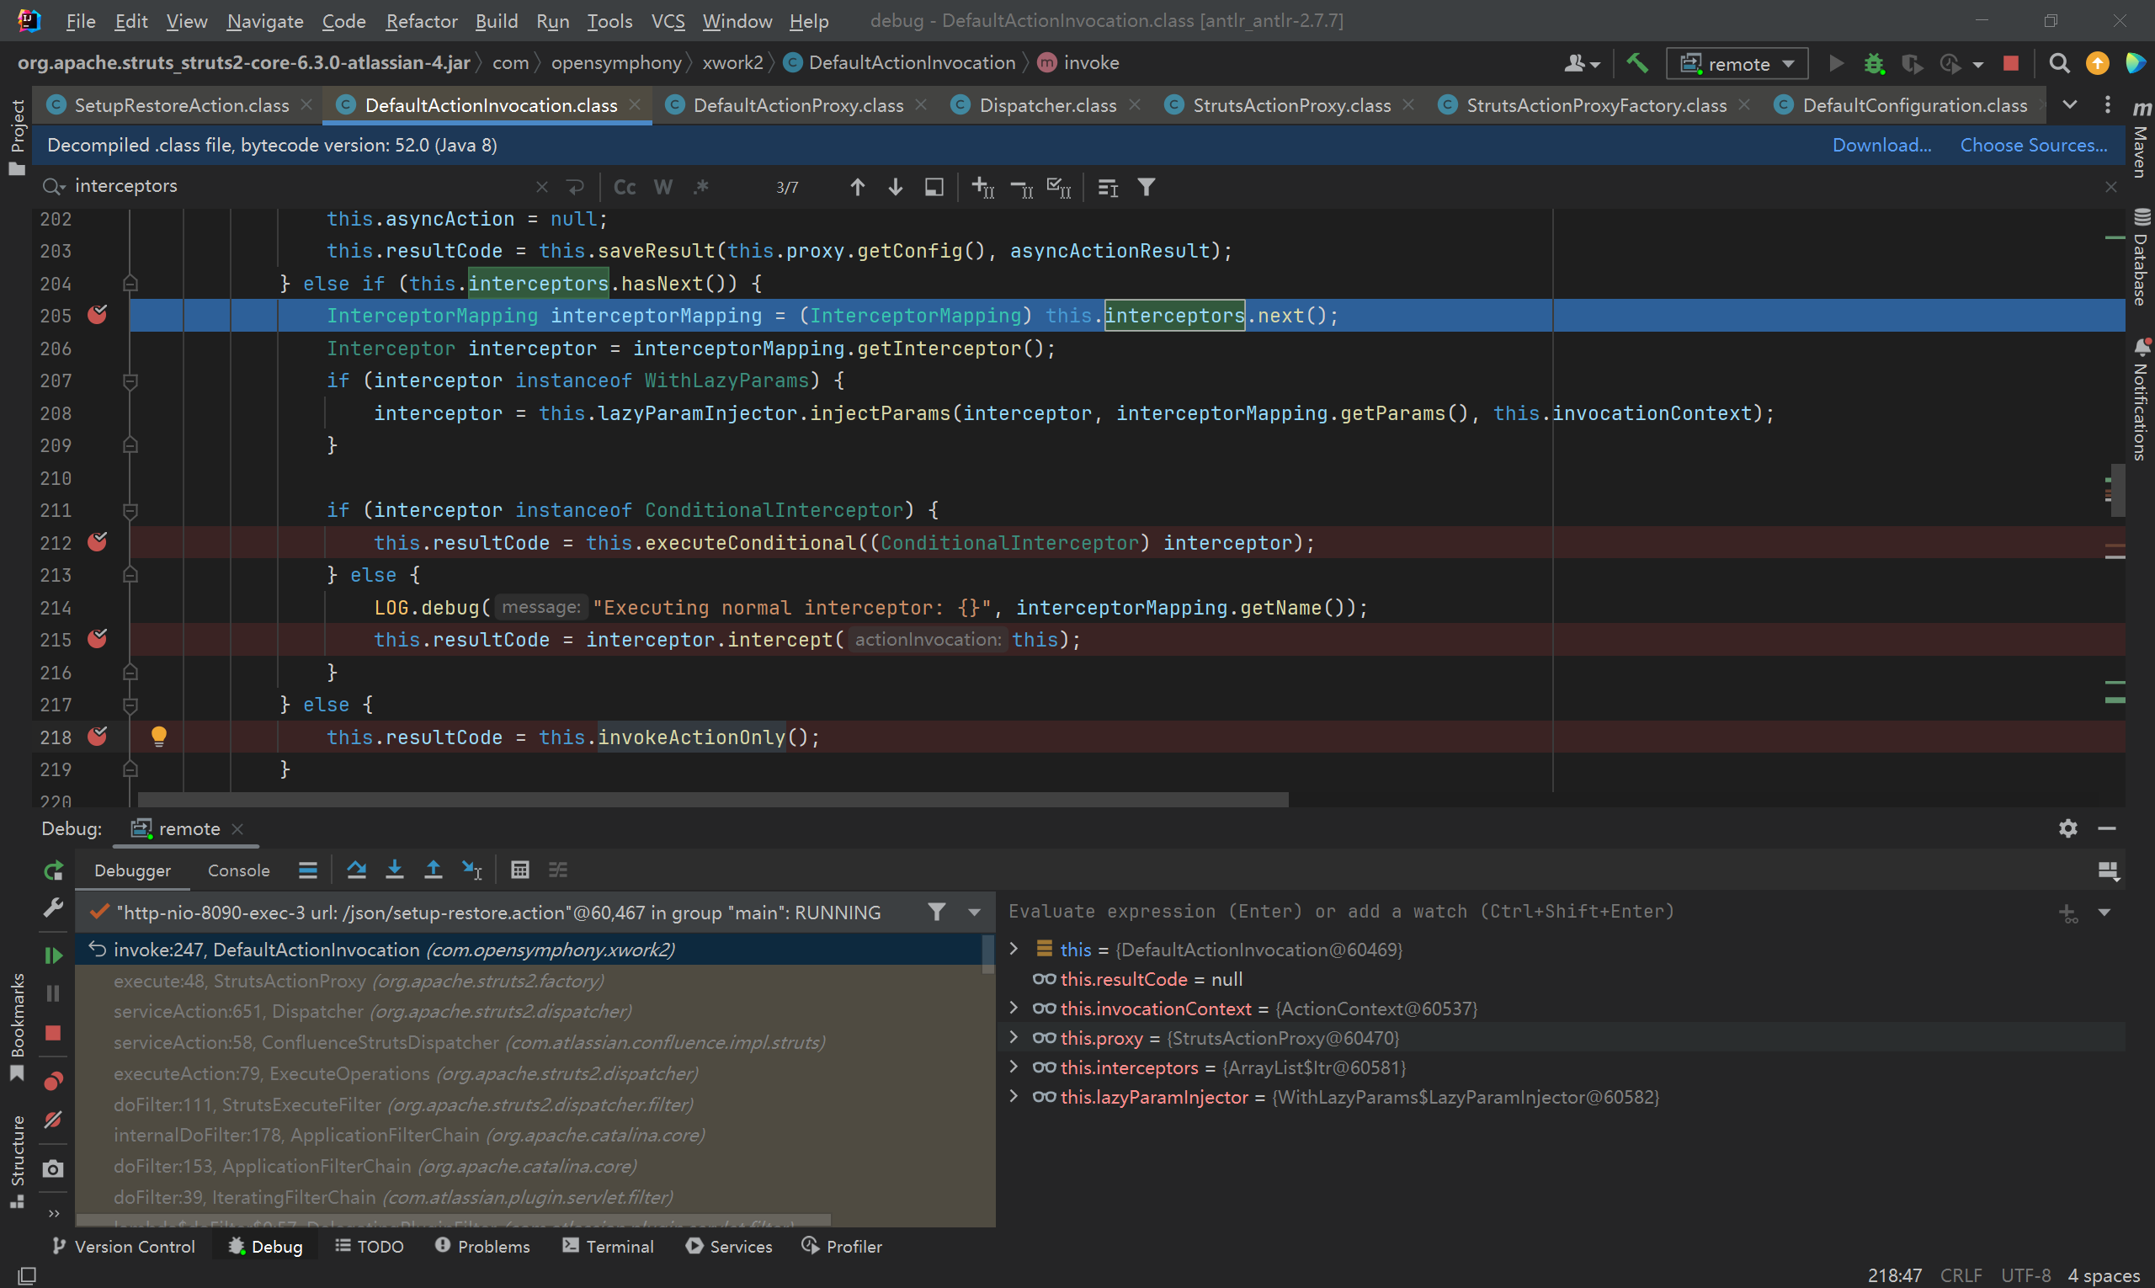Click Rerun remote debug icon
This screenshot has height=1288, width=2155.
53,870
